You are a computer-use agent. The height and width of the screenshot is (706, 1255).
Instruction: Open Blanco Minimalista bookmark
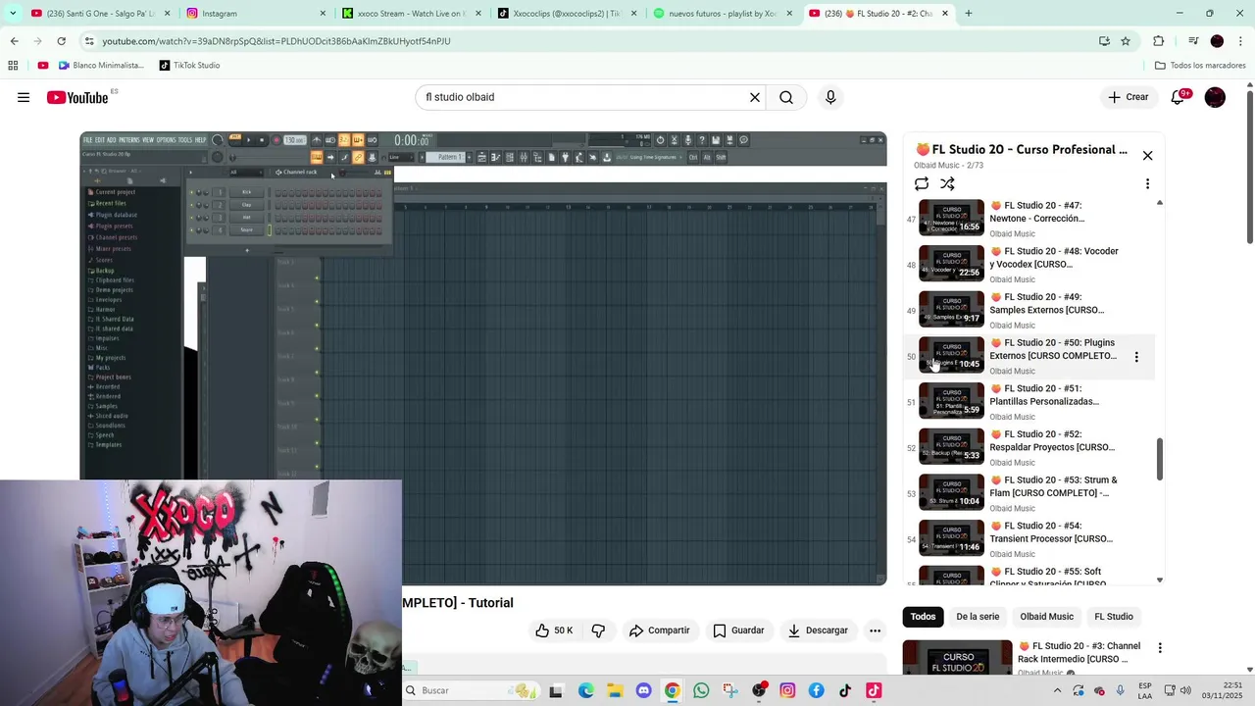[101, 66]
